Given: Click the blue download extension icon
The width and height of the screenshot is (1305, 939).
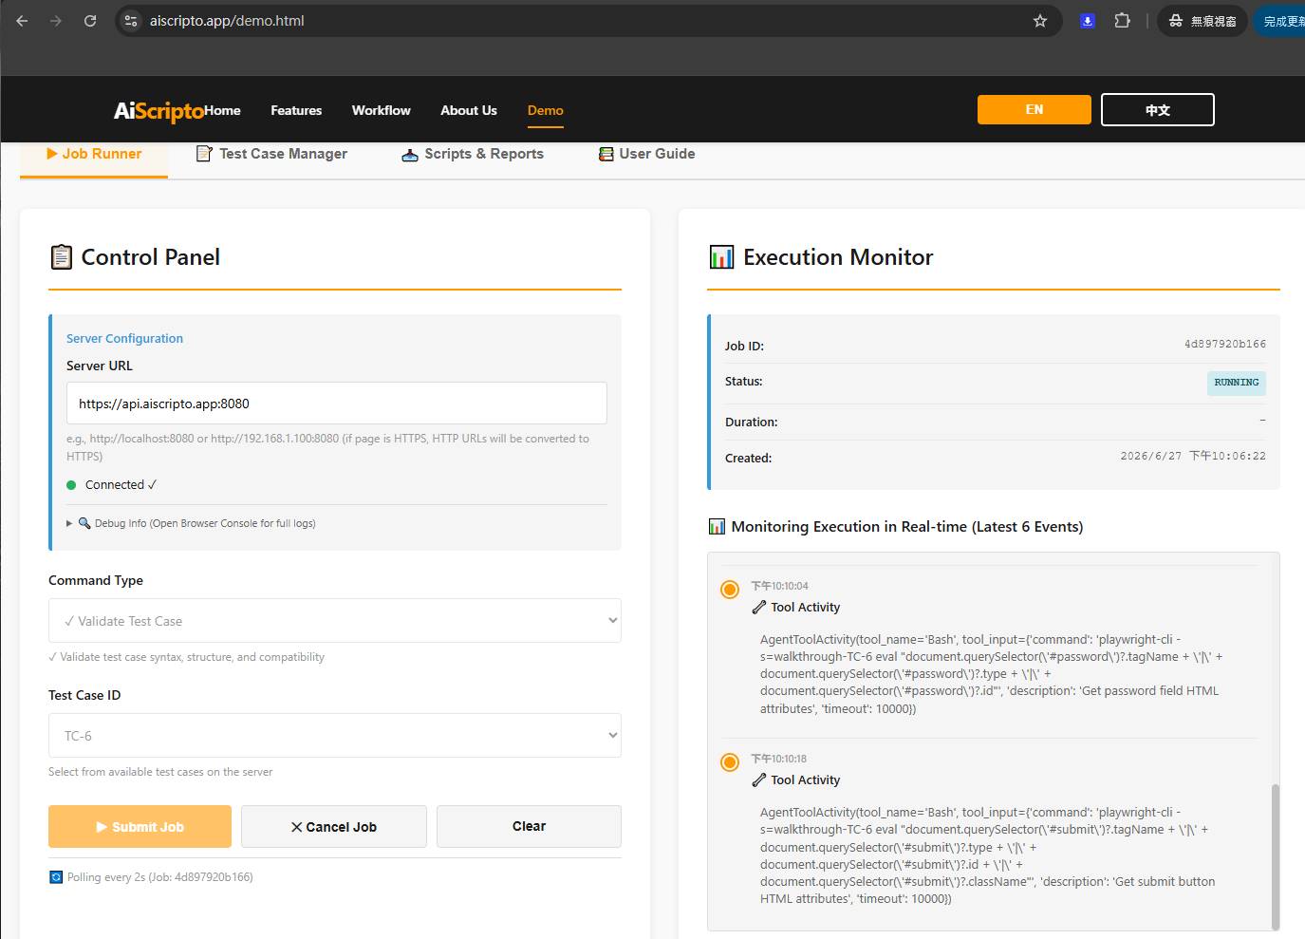Looking at the screenshot, I should (1088, 21).
